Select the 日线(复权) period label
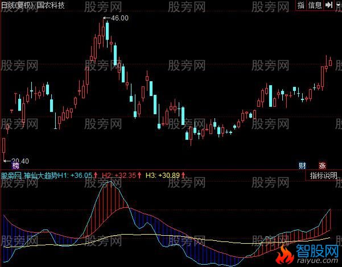This screenshot has width=342, height=267. pos(16,5)
